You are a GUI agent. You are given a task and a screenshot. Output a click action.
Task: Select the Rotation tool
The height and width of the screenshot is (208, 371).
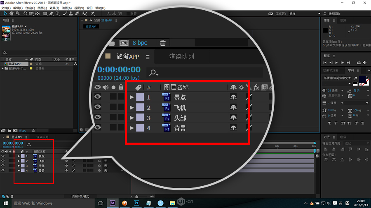(x=25, y=14)
